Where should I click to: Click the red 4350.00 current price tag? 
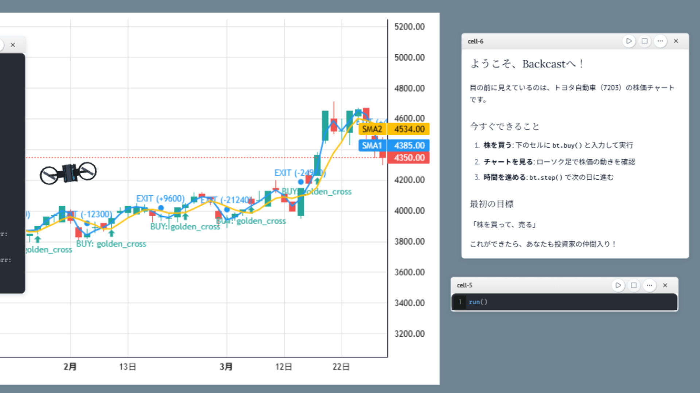click(x=409, y=158)
